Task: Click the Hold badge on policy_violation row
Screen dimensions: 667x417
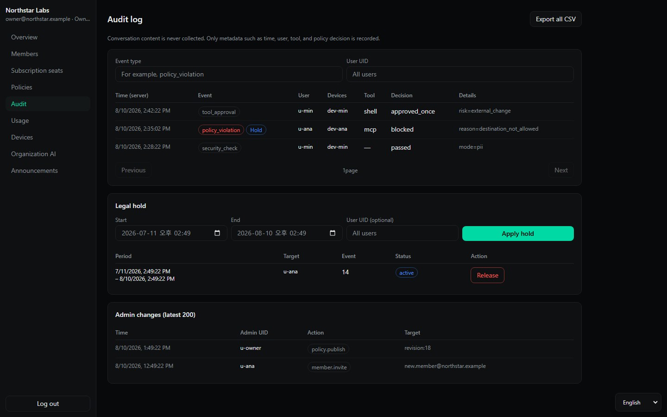Action: click(x=256, y=130)
